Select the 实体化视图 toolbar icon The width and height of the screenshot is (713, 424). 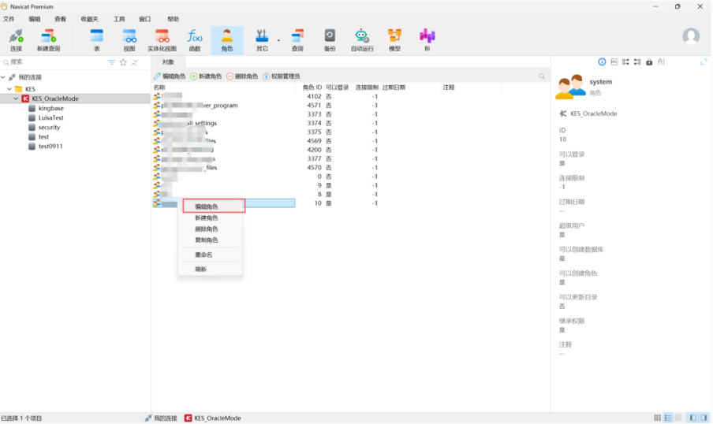click(x=162, y=39)
